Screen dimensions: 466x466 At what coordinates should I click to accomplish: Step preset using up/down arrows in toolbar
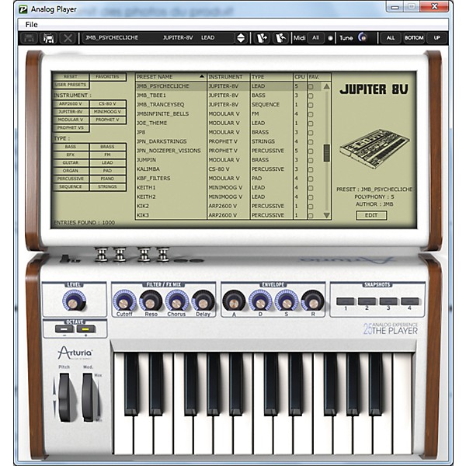(241, 38)
